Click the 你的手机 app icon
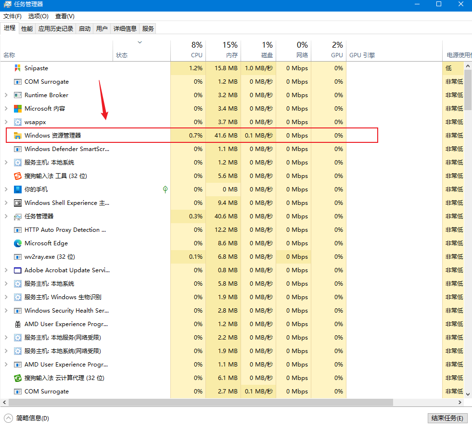Viewport: 472px width, 430px height. click(x=18, y=190)
